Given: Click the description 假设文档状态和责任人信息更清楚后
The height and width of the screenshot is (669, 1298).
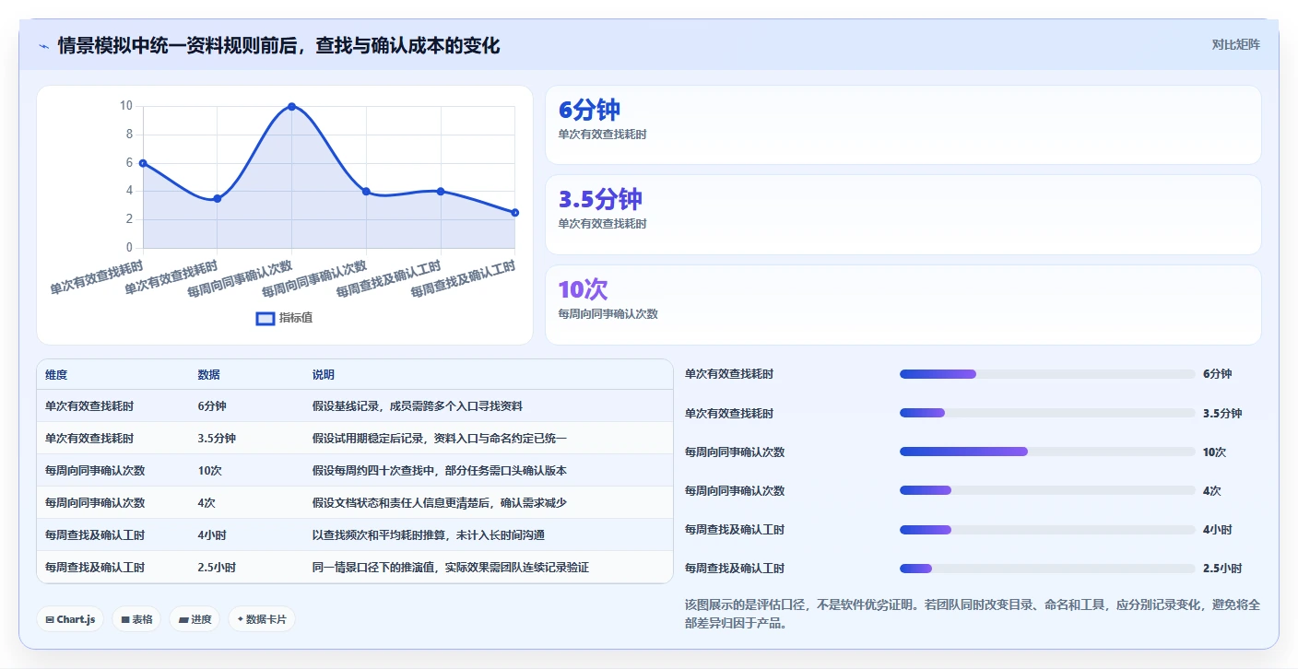Looking at the screenshot, I should click(x=442, y=502).
